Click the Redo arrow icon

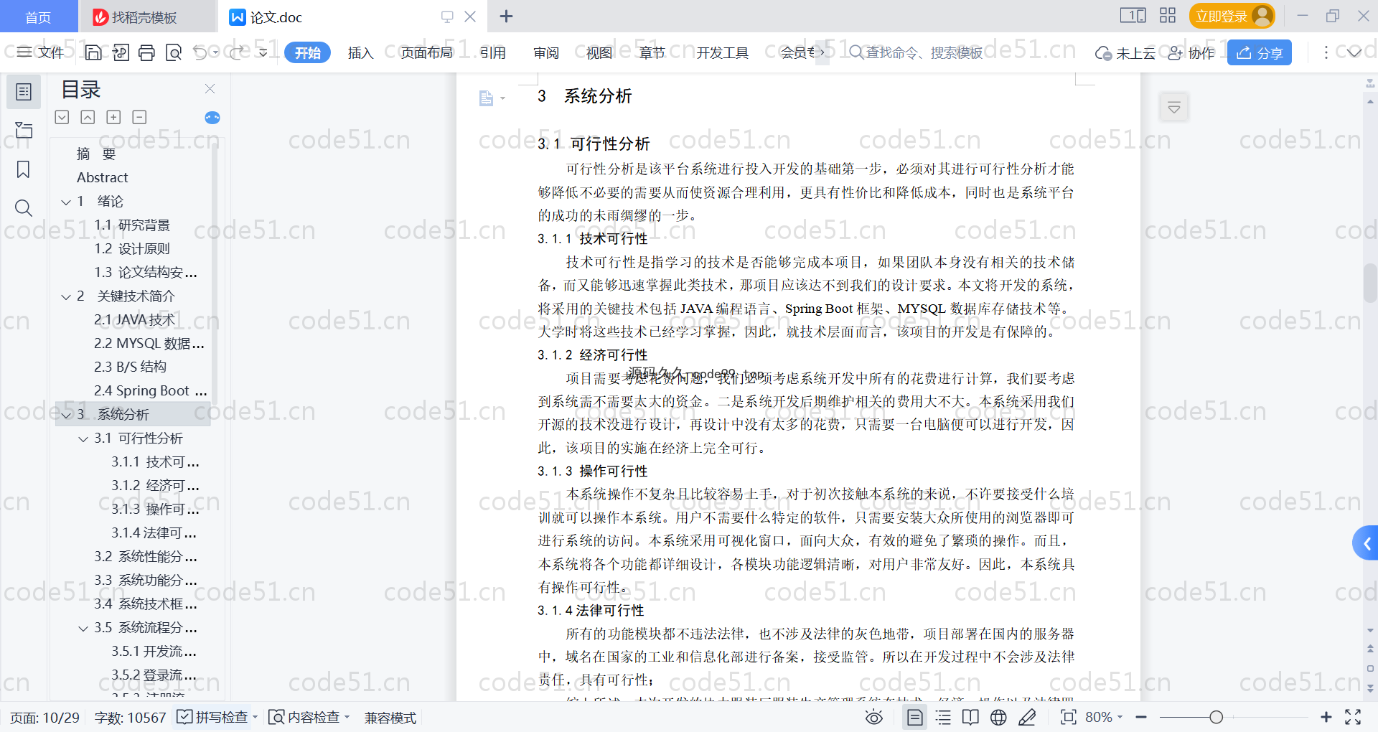[x=236, y=52]
